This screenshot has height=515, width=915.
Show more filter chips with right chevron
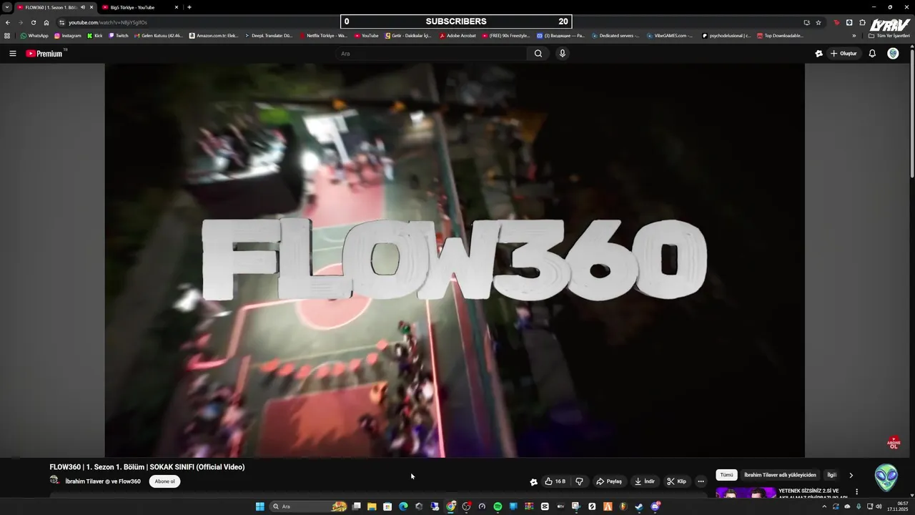pyautogui.click(x=851, y=475)
